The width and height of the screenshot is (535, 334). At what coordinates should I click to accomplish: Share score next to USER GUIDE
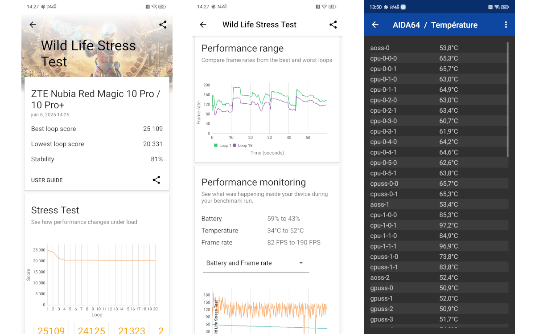pos(156,180)
